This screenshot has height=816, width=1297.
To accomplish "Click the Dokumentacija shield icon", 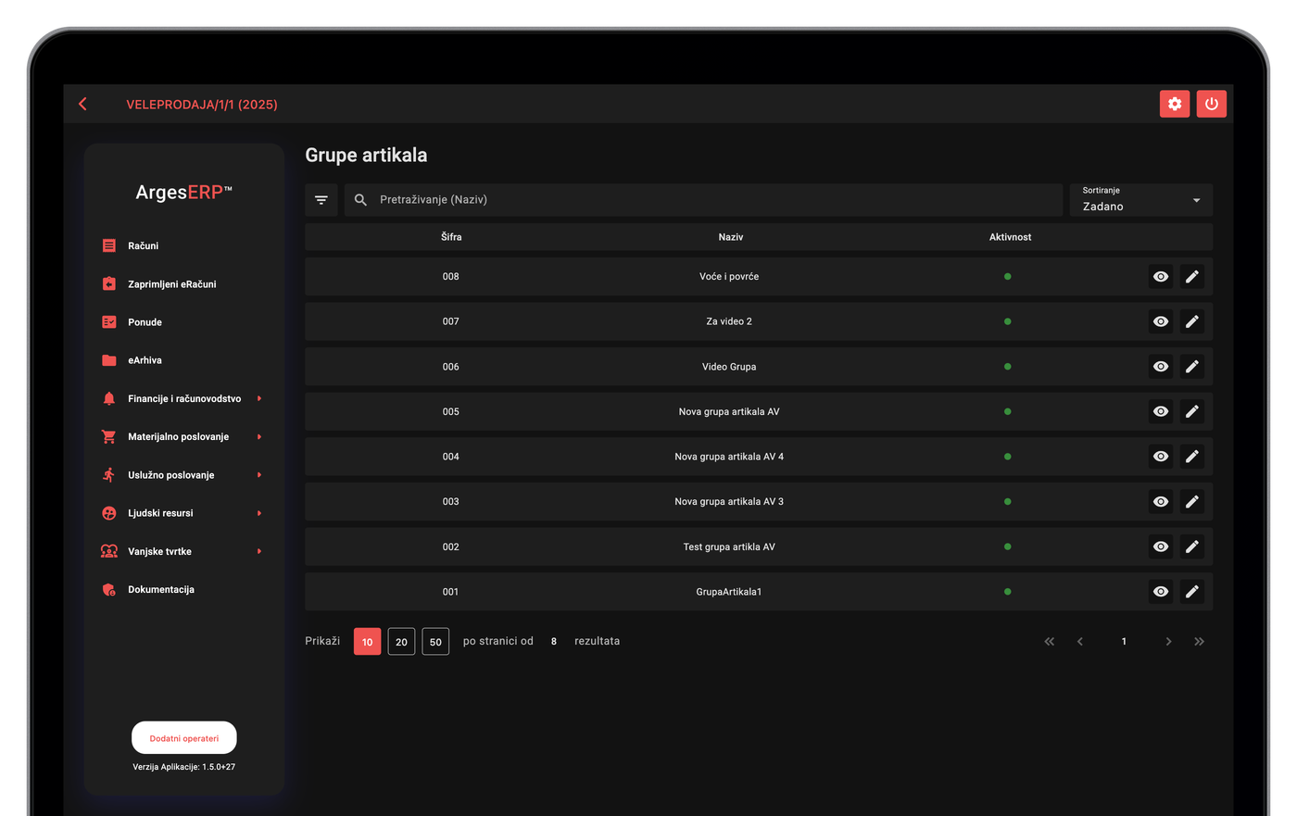I will (109, 589).
